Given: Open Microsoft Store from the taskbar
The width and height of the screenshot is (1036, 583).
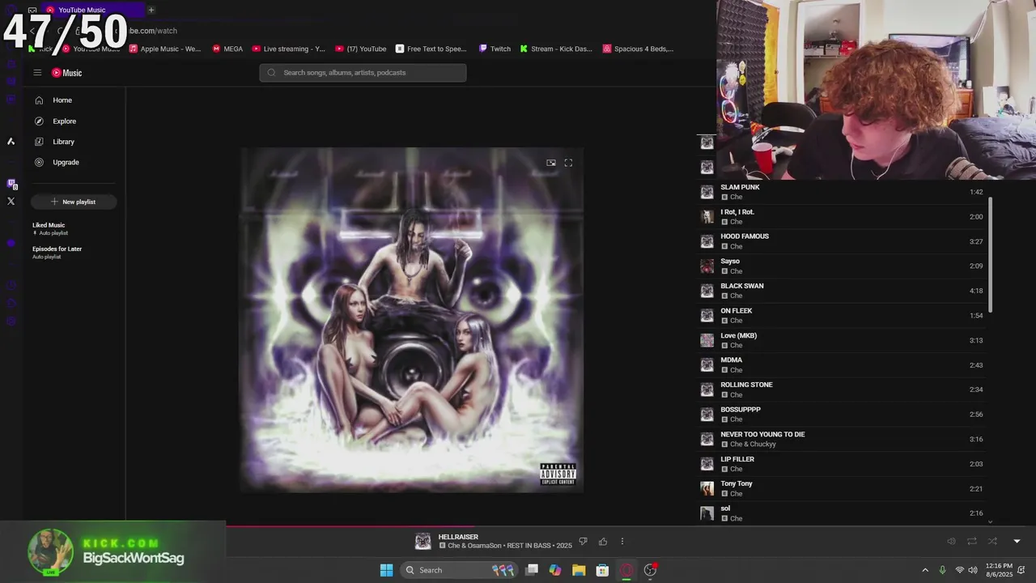Looking at the screenshot, I should tap(602, 570).
